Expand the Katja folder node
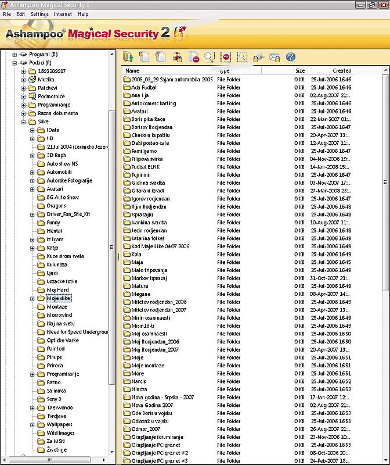The height and width of the screenshot is (465, 390). (32, 248)
